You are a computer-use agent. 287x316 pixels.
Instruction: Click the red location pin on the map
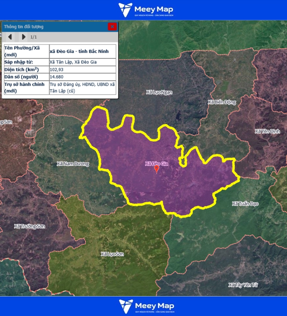157,169
